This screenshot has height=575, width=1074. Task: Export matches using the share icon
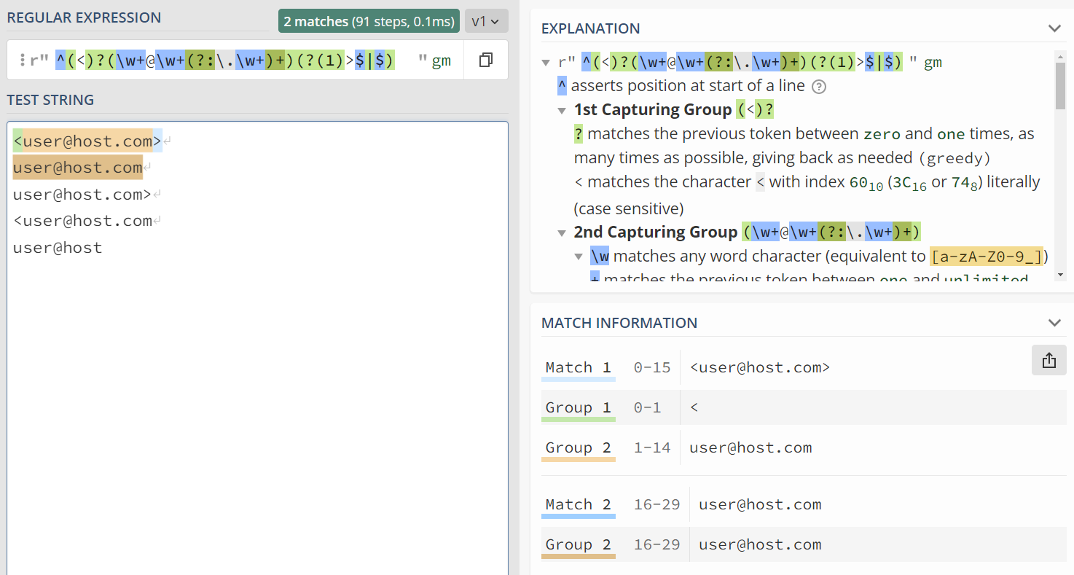pos(1048,360)
